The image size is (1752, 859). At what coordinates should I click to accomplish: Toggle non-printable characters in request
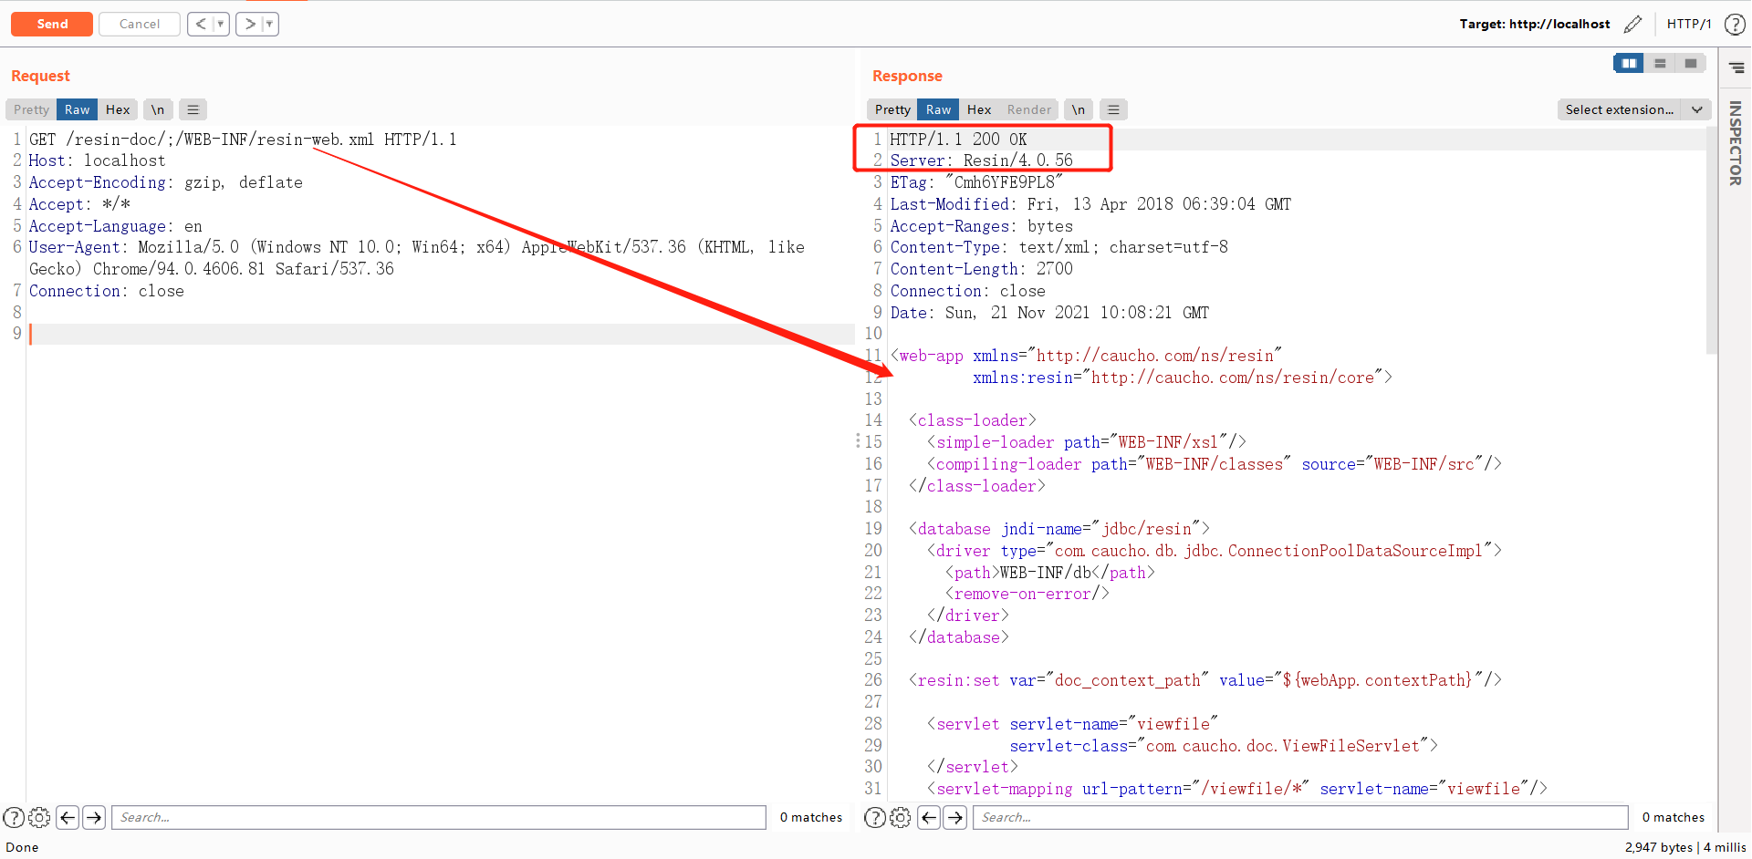tap(158, 109)
